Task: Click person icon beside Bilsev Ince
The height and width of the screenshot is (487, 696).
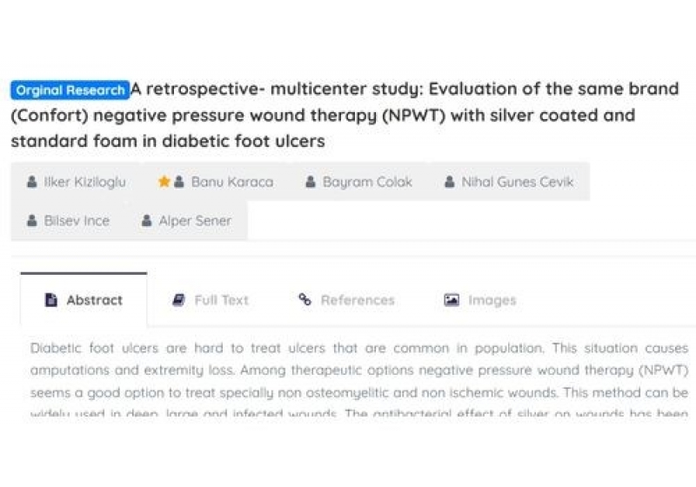Action: [32, 221]
